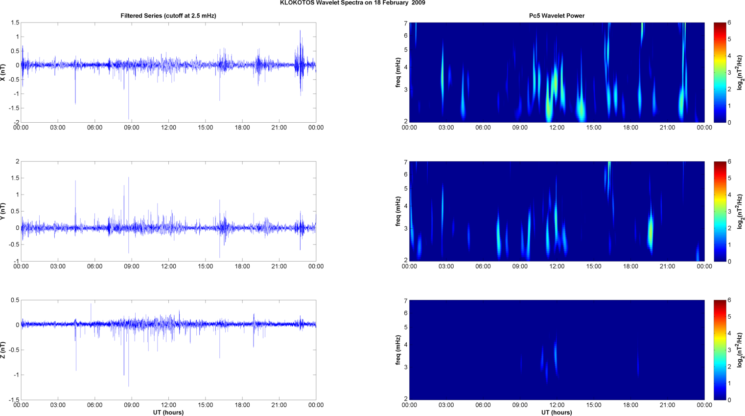
Task: Click the '12:00' tick under X series plot
Action: [168, 128]
